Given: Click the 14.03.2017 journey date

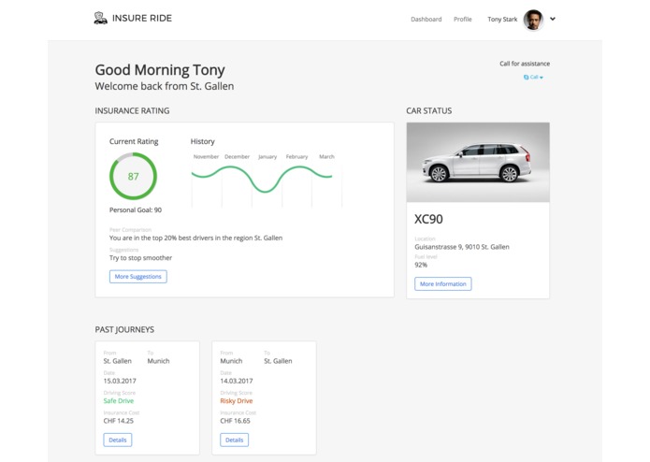Looking at the screenshot, I should point(237,381).
